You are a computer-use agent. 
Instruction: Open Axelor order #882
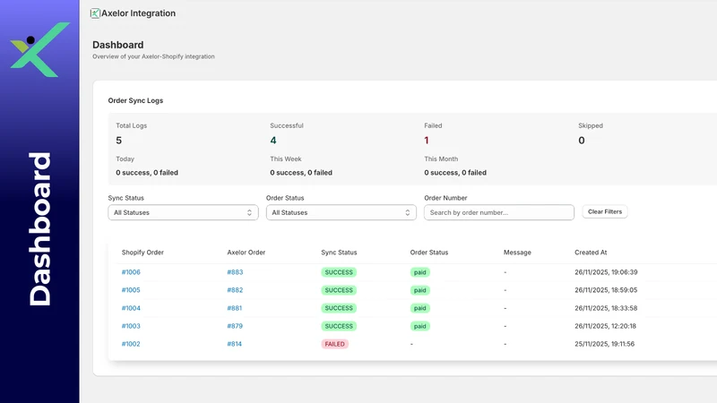point(235,290)
